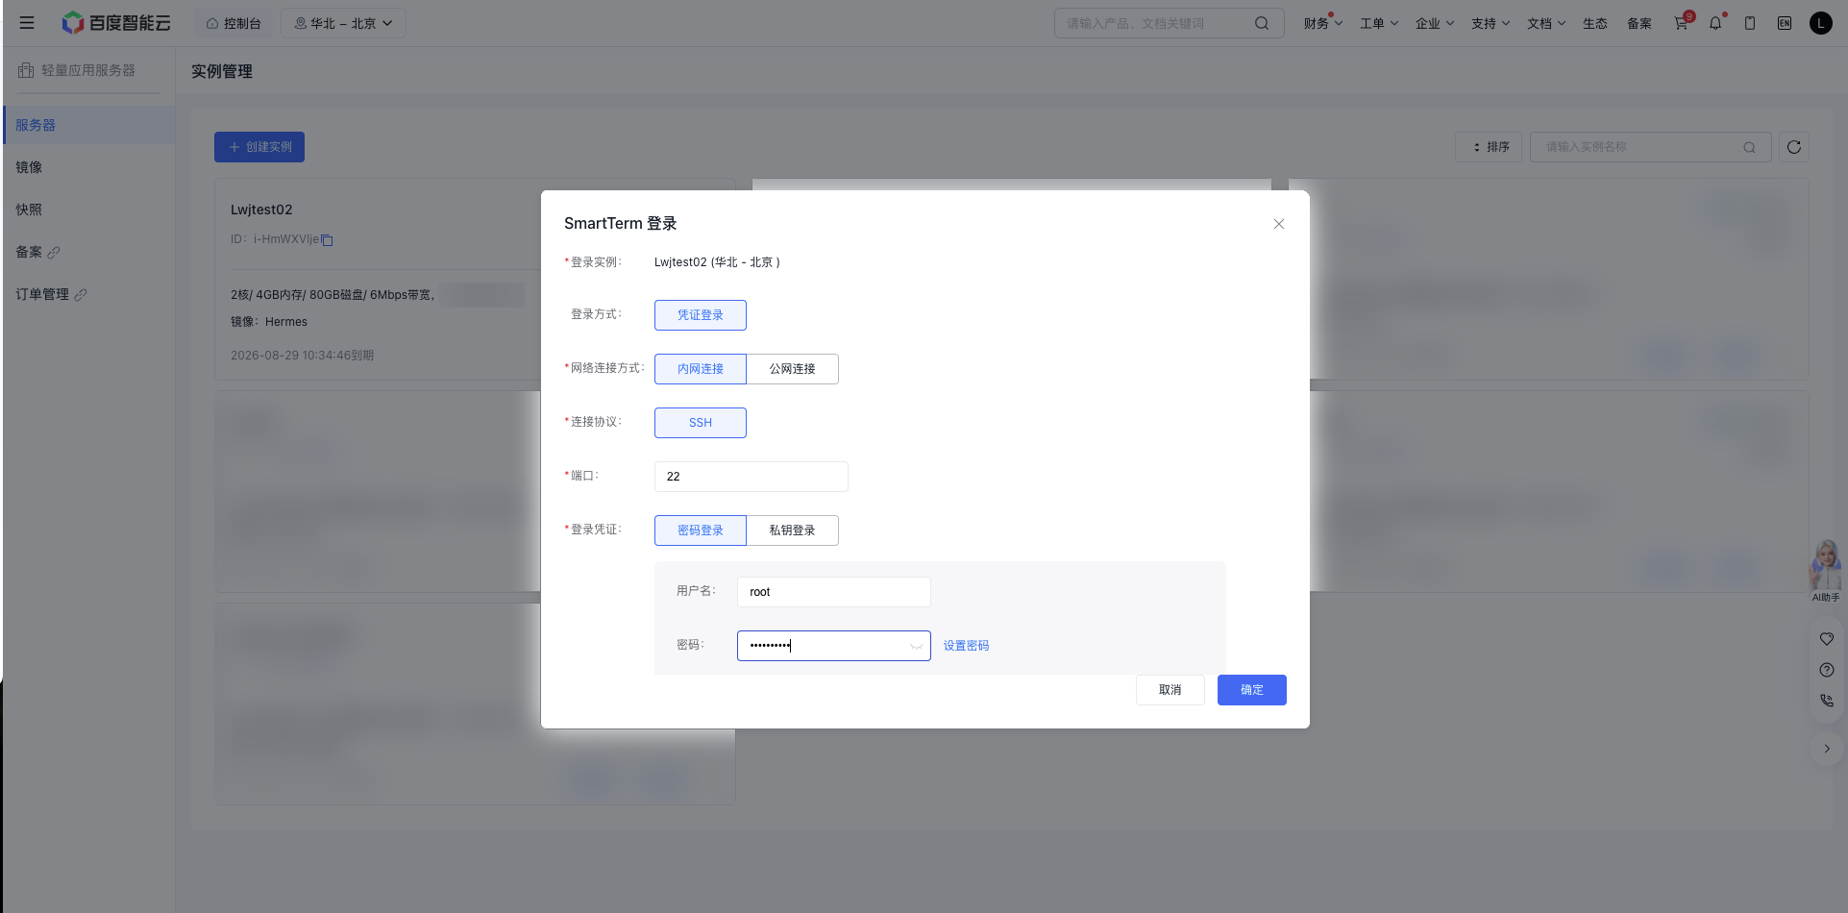Select 内网连接 network option
The height and width of the screenshot is (913, 1848).
[701, 369]
